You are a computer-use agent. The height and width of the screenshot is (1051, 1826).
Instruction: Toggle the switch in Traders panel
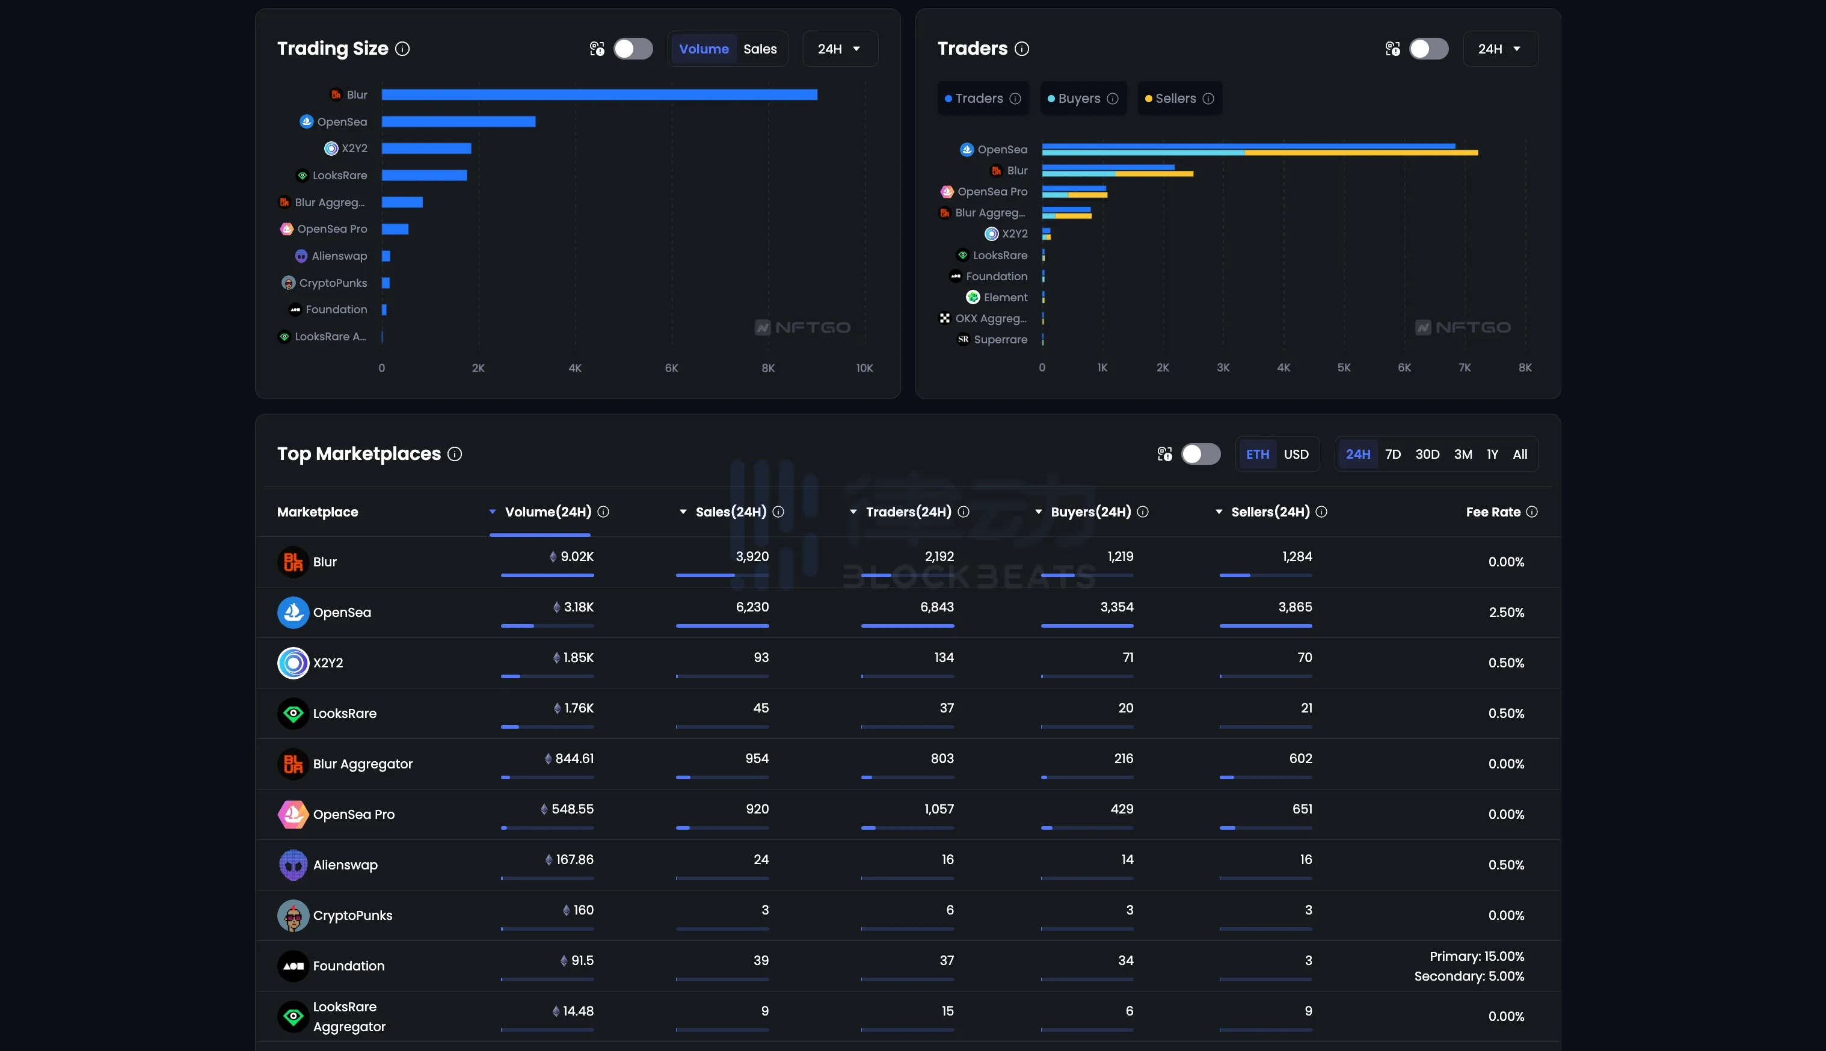click(1429, 49)
